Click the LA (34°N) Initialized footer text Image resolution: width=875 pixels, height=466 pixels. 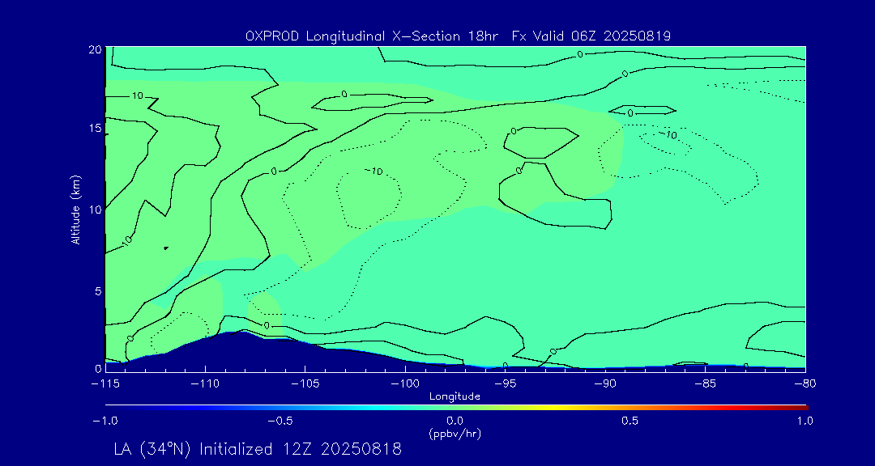(258, 449)
